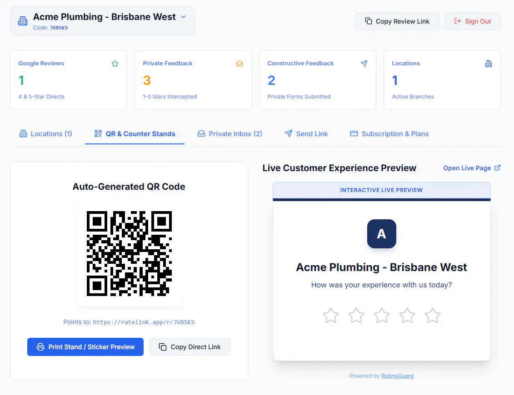This screenshot has width=514, height=395.
Task: Click the location code JV8SKS
Action: pos(59,28)
